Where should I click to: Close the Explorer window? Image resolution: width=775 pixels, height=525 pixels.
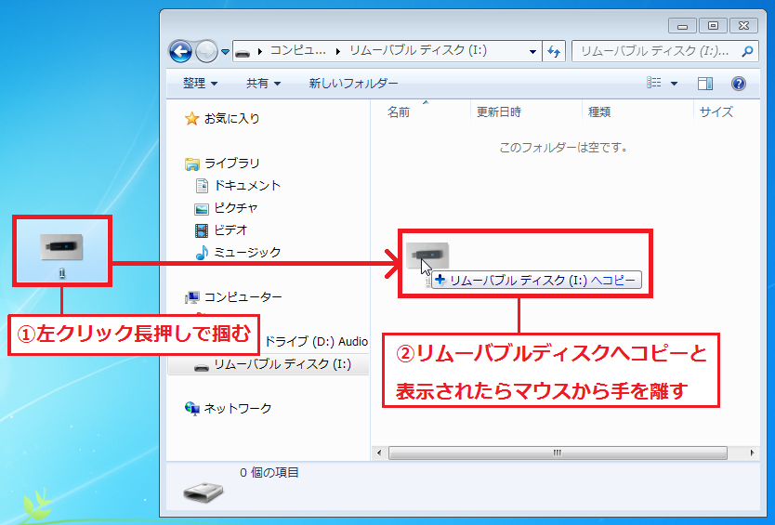pyautogui.click(x=743, y=26)
